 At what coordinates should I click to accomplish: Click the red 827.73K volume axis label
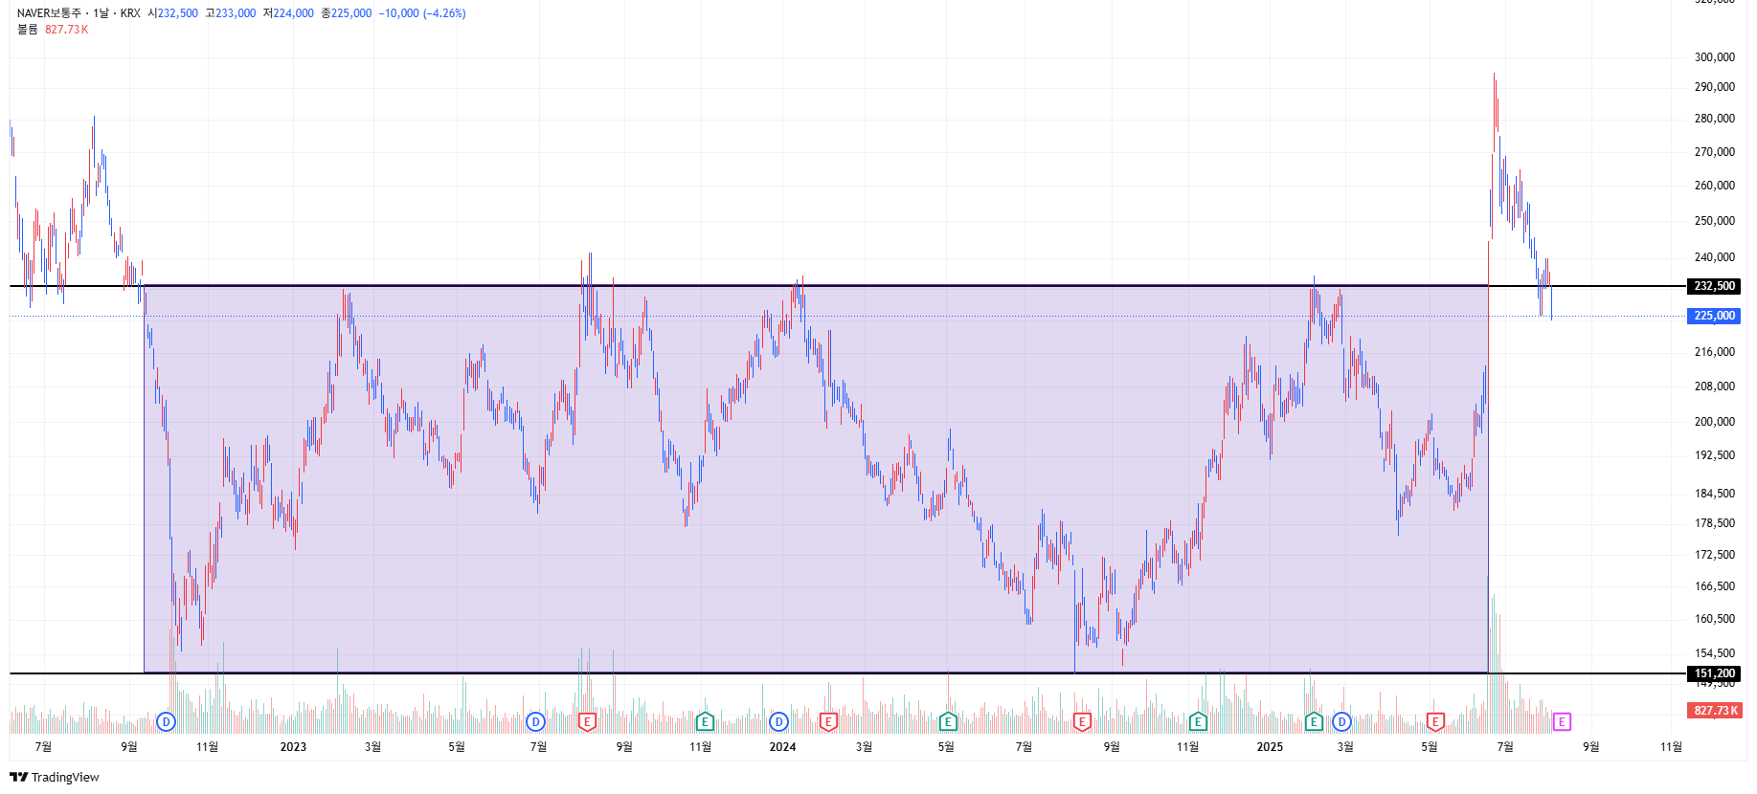[1714, 711]
